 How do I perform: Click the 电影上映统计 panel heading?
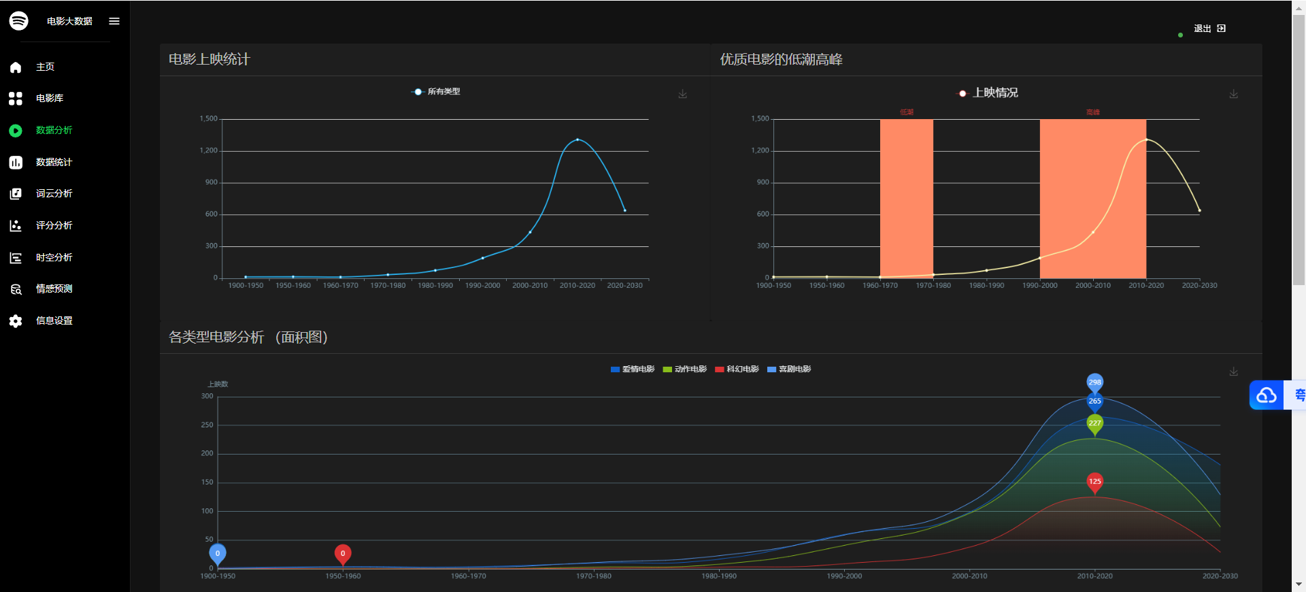tap(210, 60)
